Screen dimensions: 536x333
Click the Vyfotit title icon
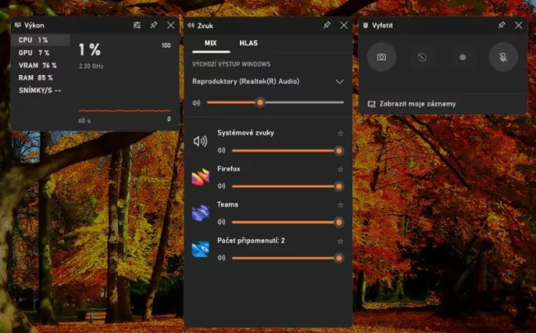pyautogui.click(x=365, y=26)
